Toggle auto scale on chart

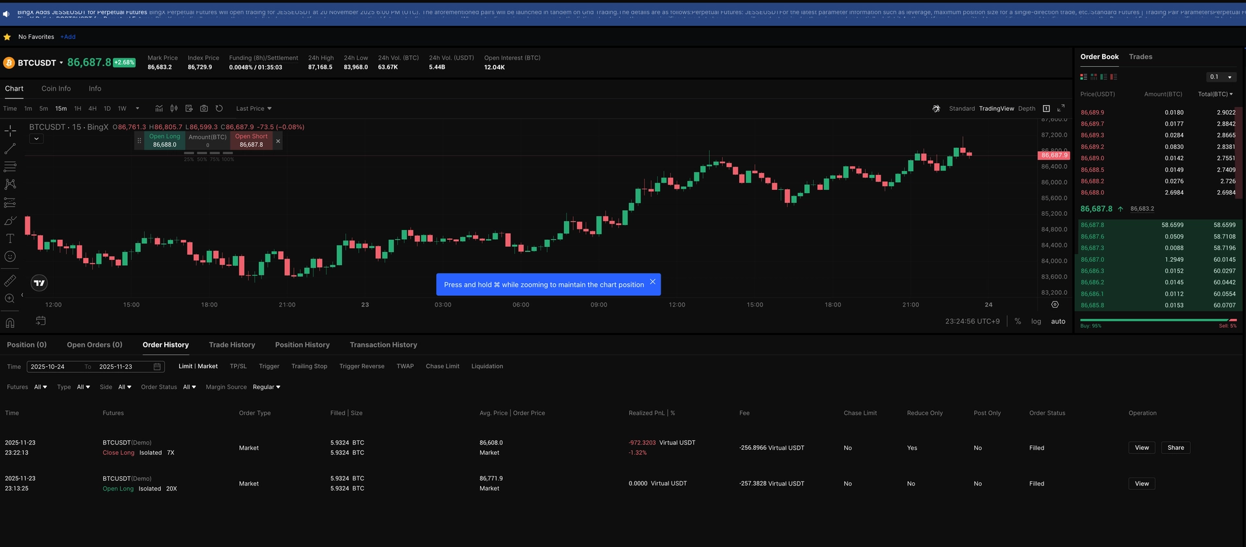click(1058, 321)
